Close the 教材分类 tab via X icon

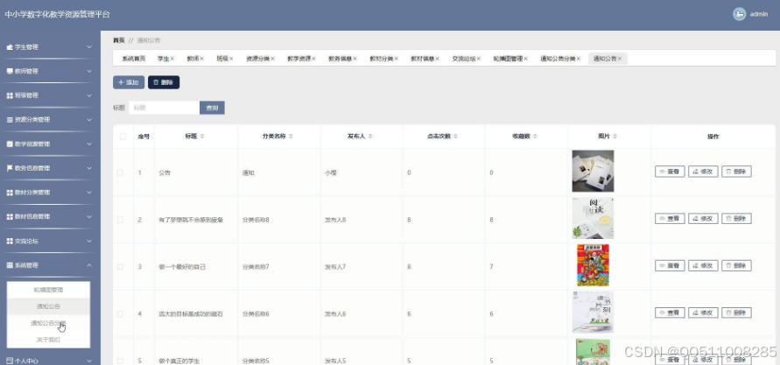pos(396,59)
